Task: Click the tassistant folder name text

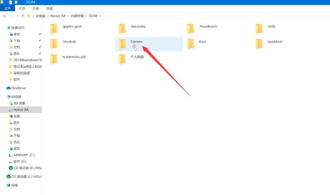Action: [275, 41]
